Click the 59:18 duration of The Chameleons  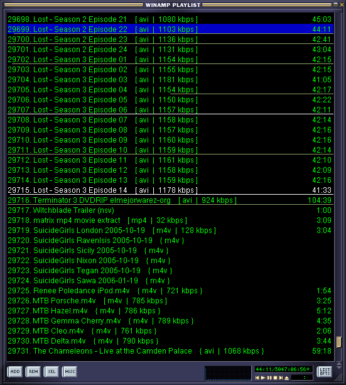pyautogui.click(x=322, y=351)
